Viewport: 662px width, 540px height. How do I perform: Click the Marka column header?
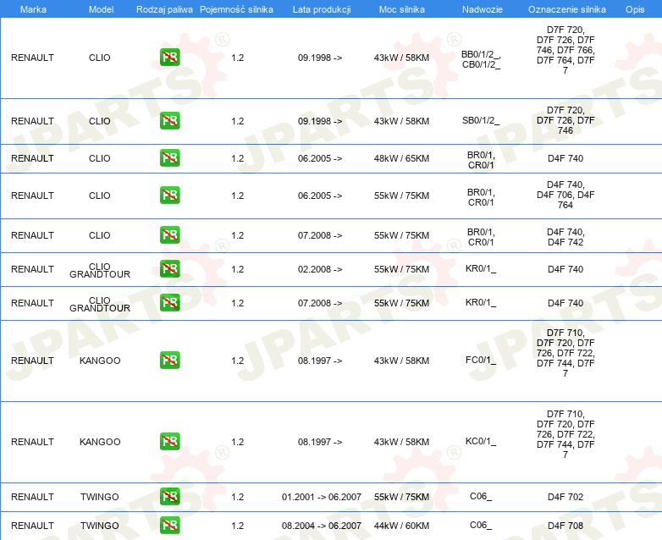point(33,9)
